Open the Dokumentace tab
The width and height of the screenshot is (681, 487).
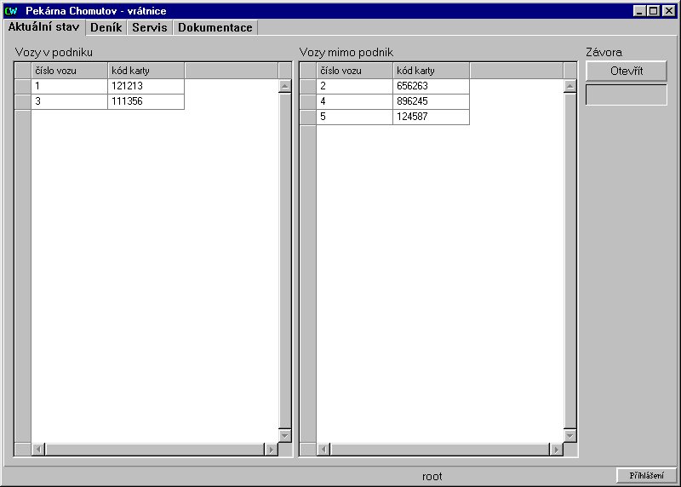click(x=215, y=27)
